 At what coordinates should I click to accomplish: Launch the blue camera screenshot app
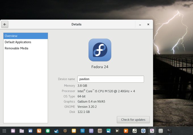[30, 131]
